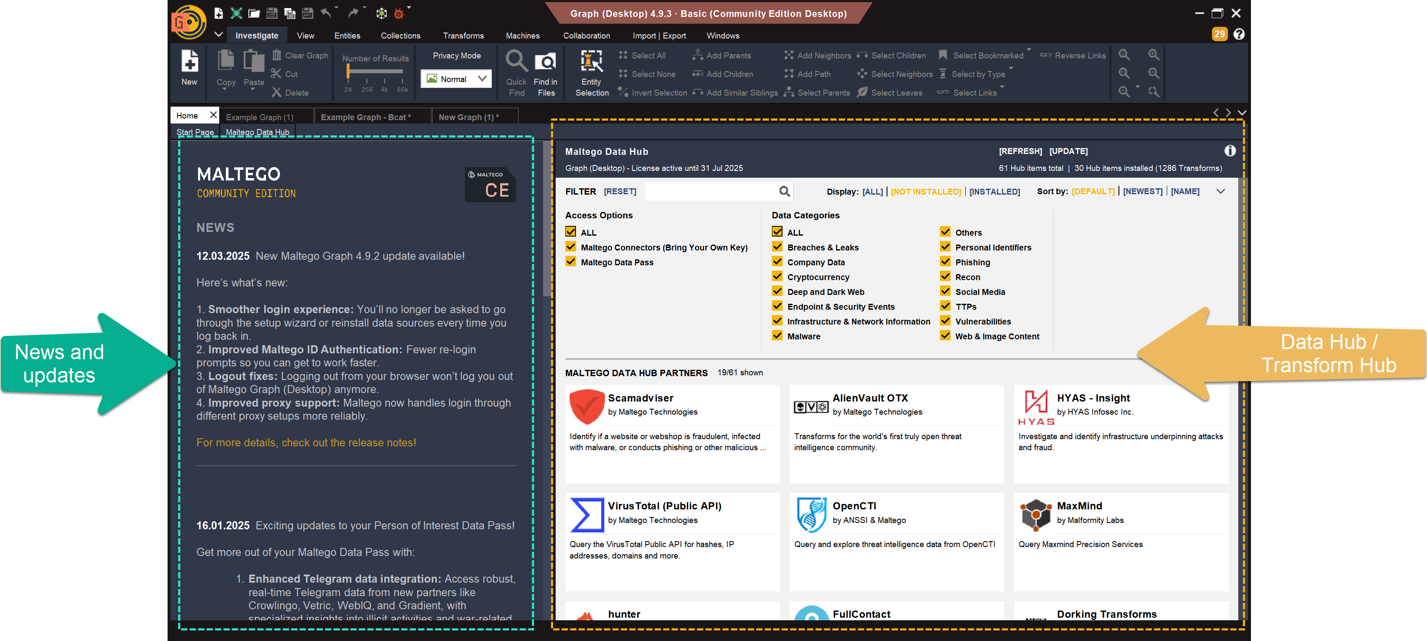Click the filter search magnifier icon
This screenshot has height=641, width=1427.
[784, 191]
